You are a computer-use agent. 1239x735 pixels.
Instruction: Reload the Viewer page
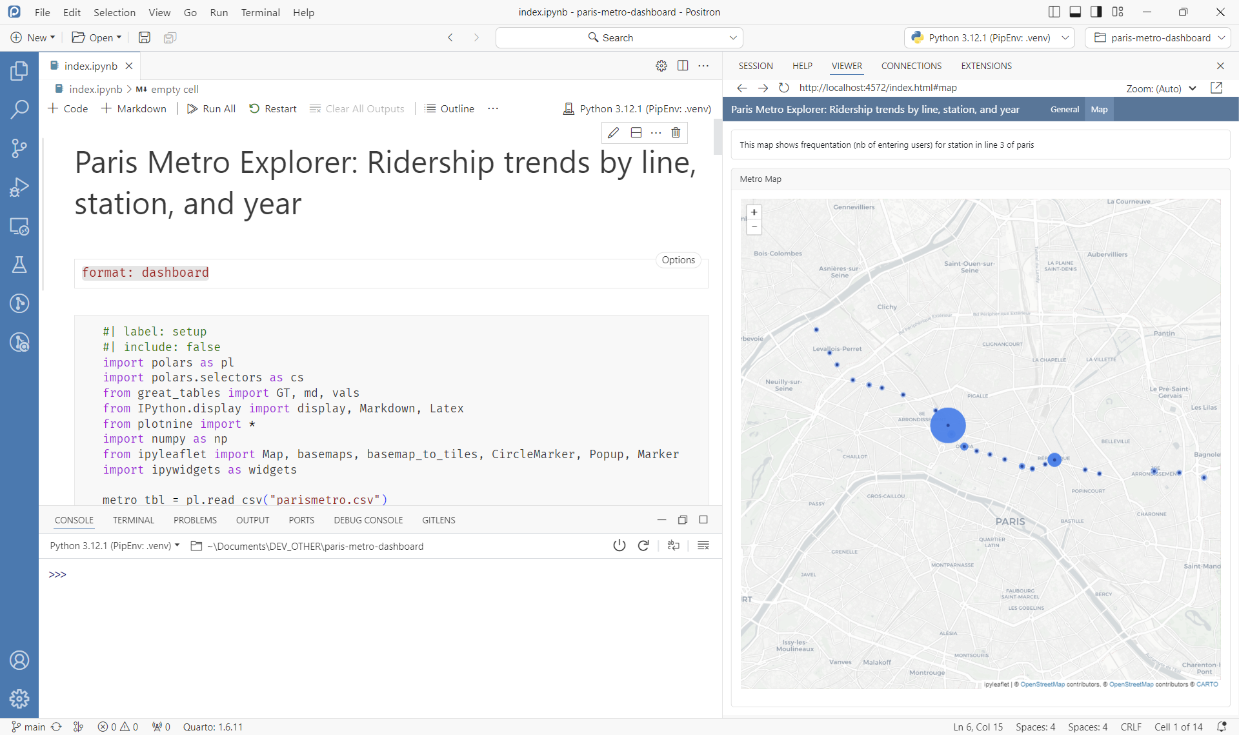[783, 88]
